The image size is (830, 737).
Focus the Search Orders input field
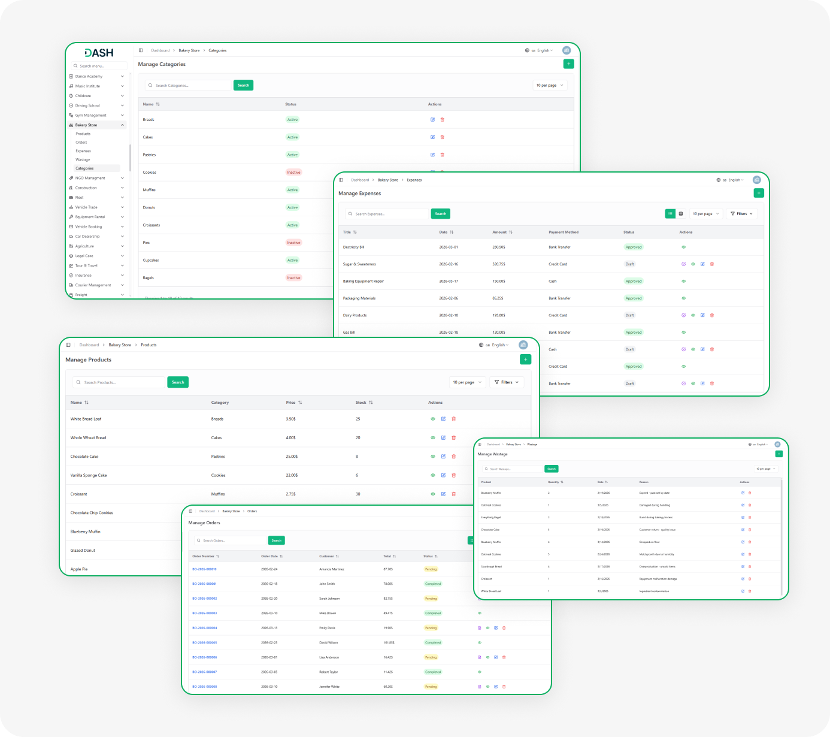230,540
